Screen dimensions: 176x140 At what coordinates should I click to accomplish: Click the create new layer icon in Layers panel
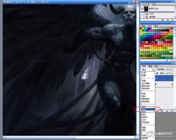pyautogui.click(x=167, y=111)
